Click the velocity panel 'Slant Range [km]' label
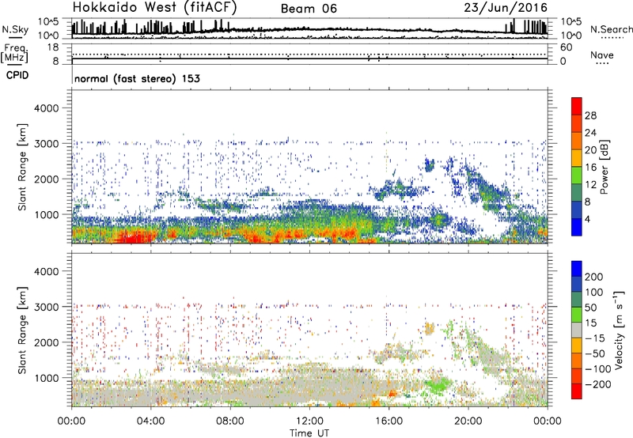Viewport: 633px width, 438px height. tap(22, 330)
